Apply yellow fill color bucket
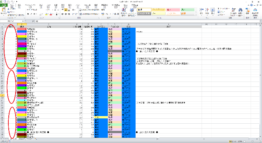 point(46,14)
